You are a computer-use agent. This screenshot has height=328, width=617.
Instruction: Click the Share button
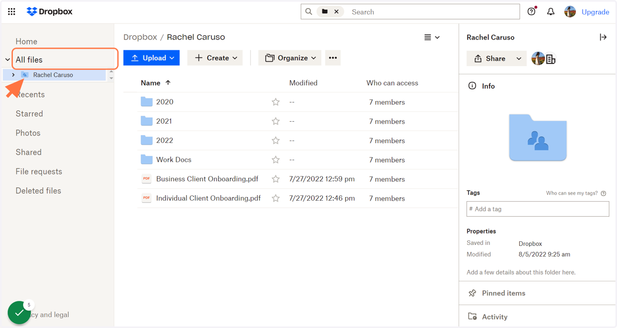tap(489, 59)
